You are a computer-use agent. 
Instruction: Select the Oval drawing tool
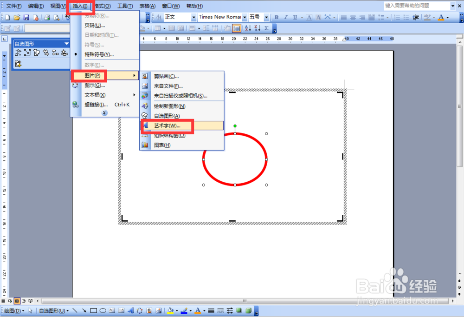coord(103,310)
